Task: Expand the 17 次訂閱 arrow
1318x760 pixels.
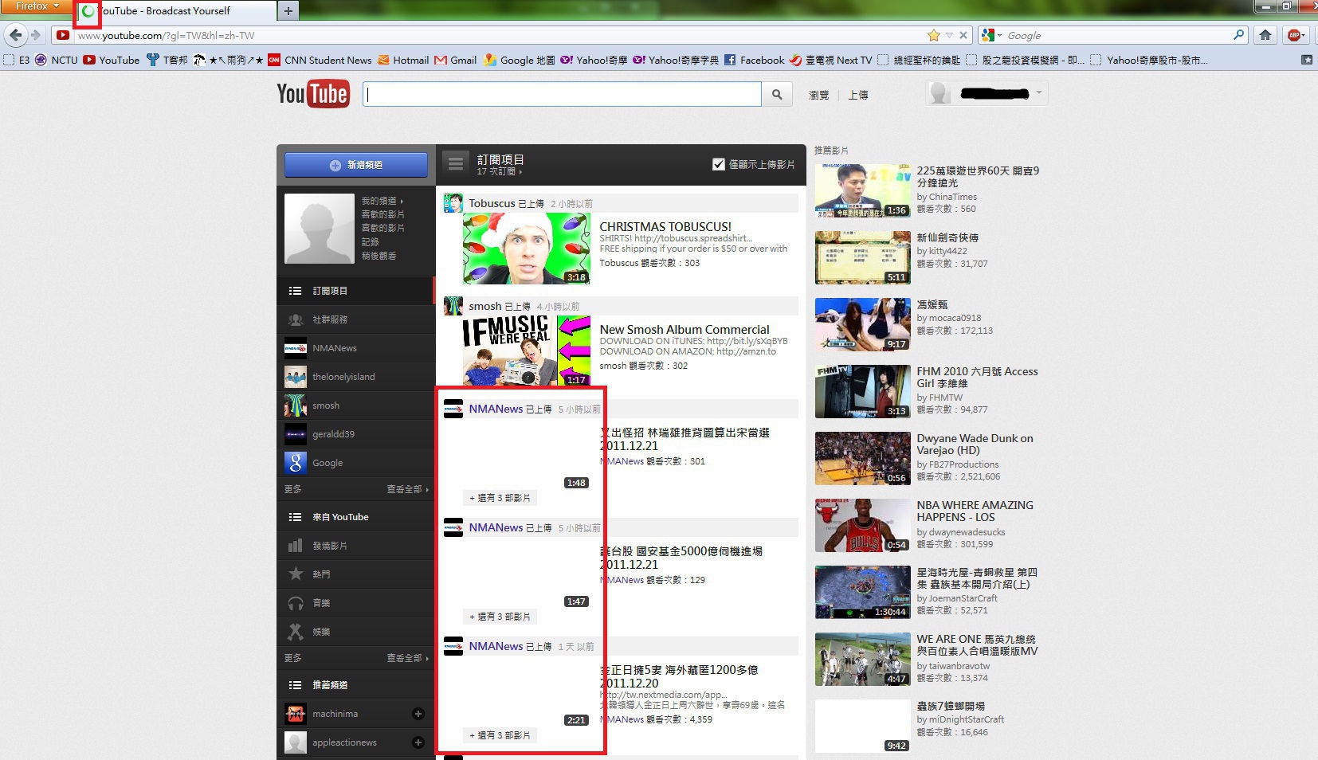Action: tap(520, 172)
